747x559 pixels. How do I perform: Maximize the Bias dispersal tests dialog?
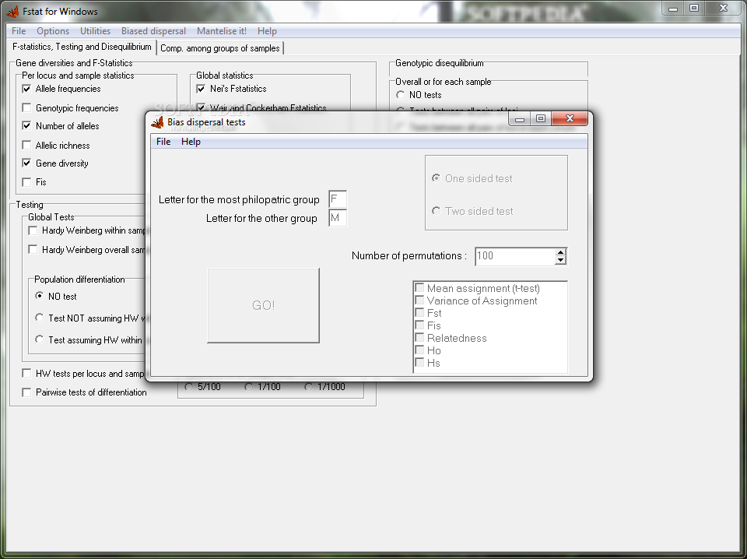pos(541,119)
